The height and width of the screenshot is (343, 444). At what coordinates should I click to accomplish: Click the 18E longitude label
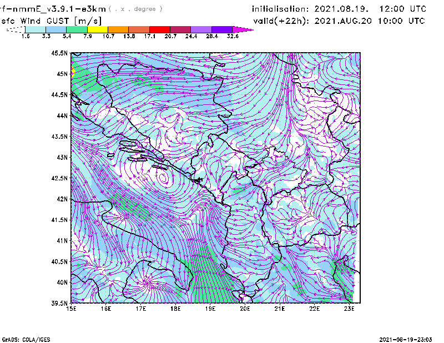tap(175, 309)
